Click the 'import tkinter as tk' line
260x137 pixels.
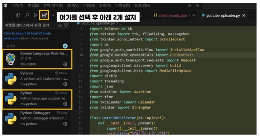111,29
